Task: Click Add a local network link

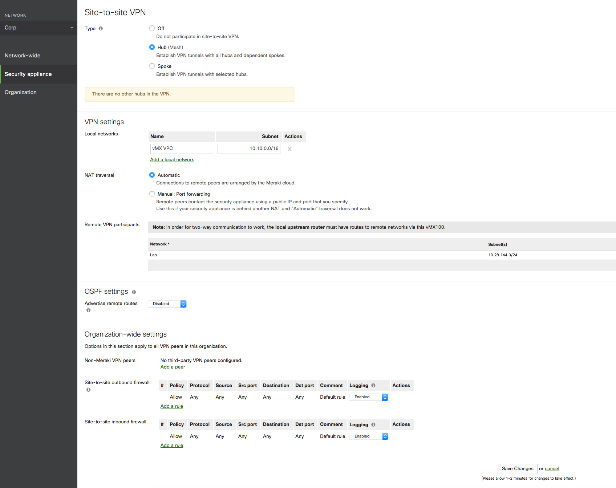Action: coord(172,160)
